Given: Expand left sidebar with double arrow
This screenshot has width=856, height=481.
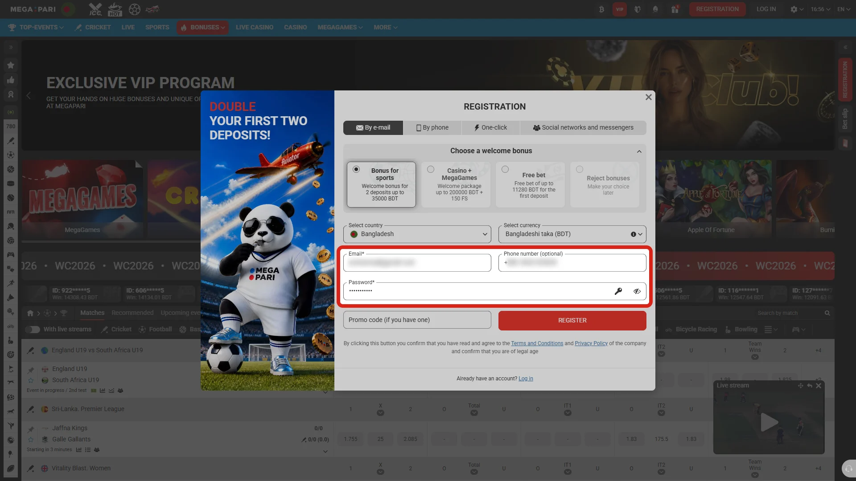Looking at the screenshot, I should 11,47.
